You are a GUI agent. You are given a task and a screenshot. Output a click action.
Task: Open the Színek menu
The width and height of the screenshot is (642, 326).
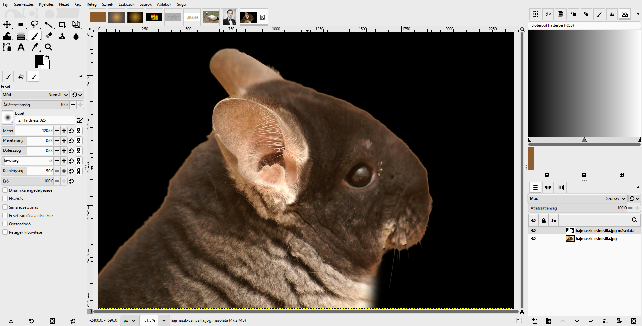[x=107, y=4]
